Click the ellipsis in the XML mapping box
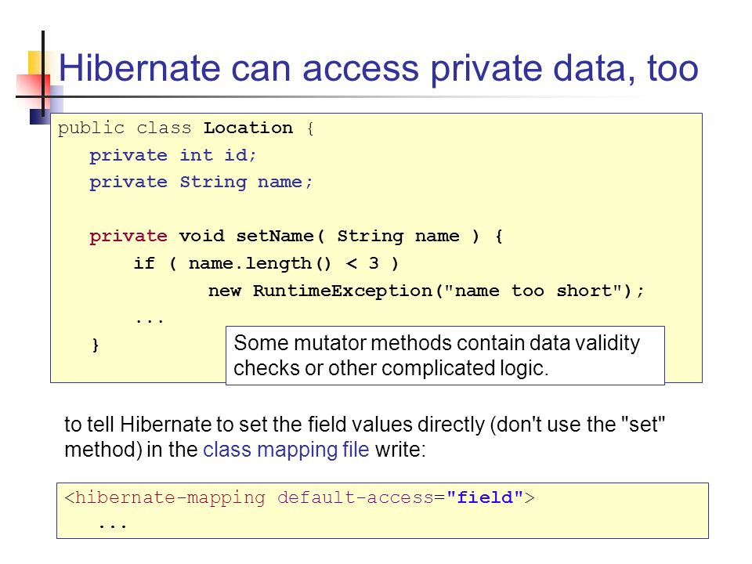 [x=112, y=526]
